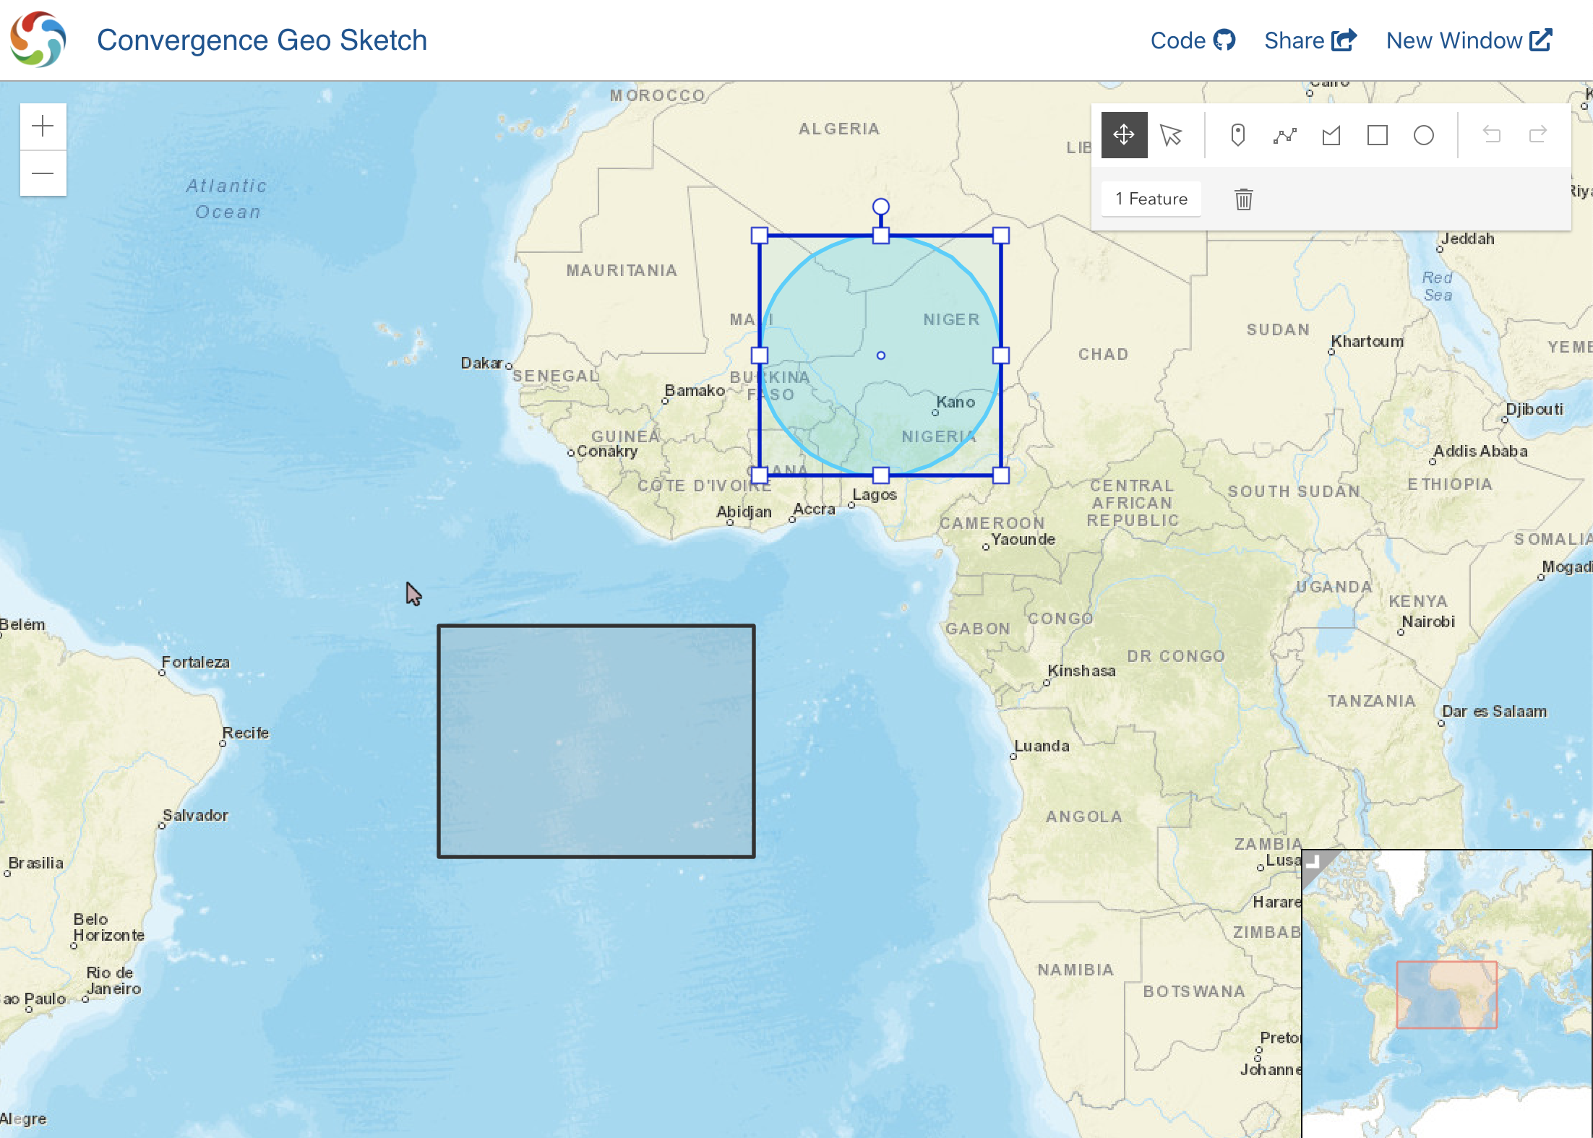Zoom out with the minus button
The image size is (1593, 1138).
coord(43,173)
